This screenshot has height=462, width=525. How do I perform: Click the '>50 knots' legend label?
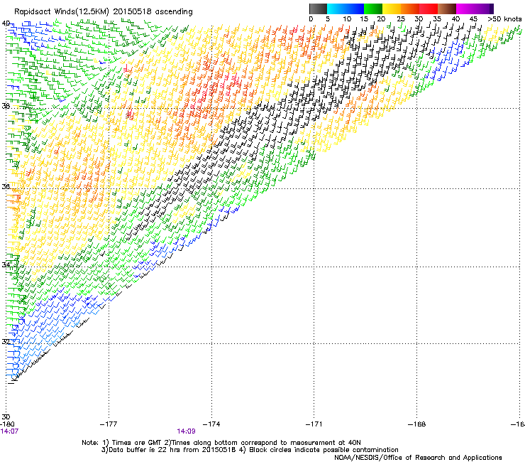(x=504, y=19)
